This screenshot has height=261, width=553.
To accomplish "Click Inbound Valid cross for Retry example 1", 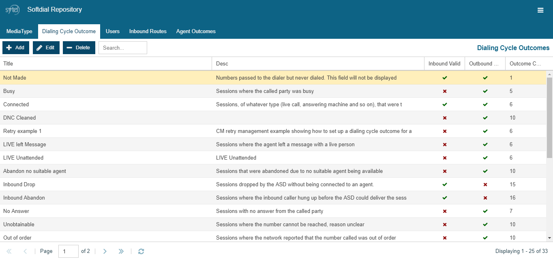I will (x=445, y=131).
